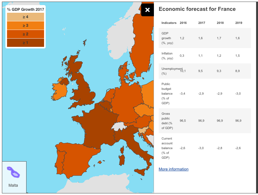The width and height of the screenshot is (258, 195).
Task: Select the Malta inset map icon
Action: pos(13,172)
